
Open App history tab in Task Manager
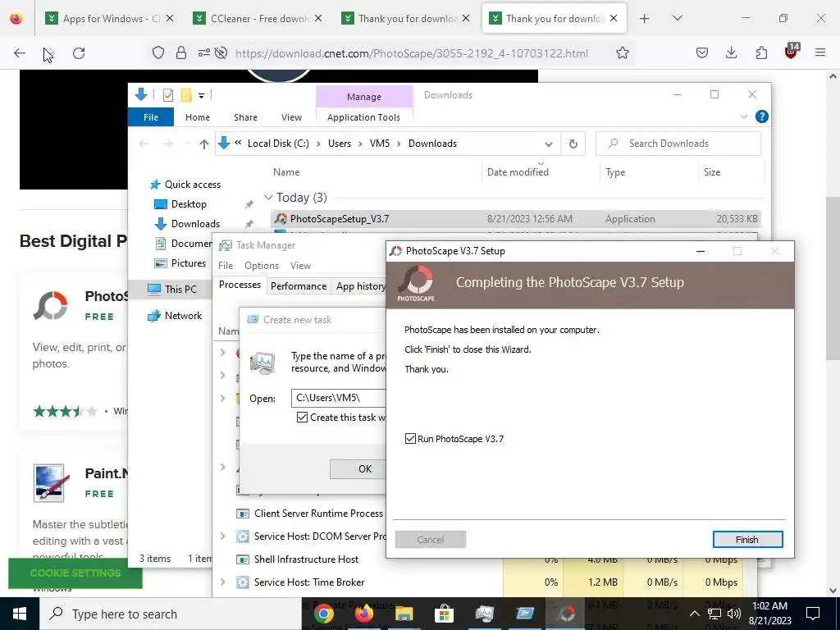(x=360, y=286)
